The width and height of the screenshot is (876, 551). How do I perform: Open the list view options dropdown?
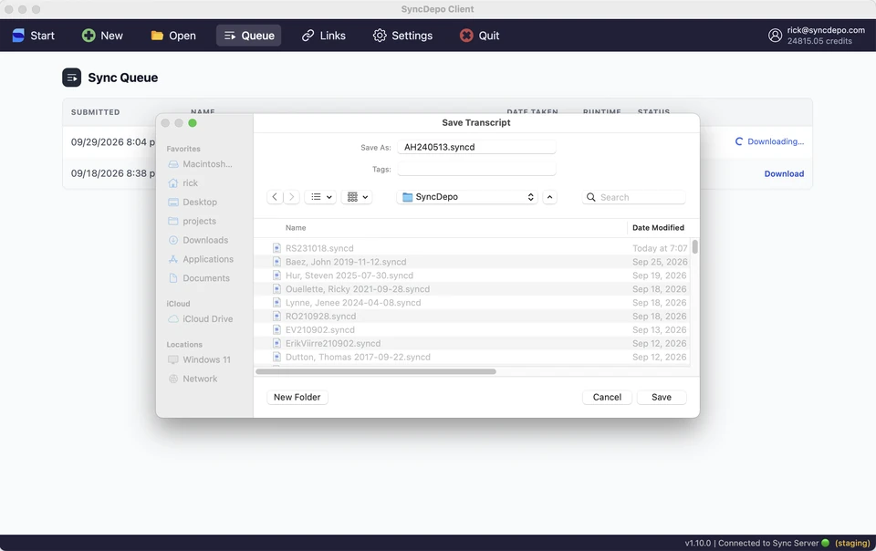tap(320, 197)
